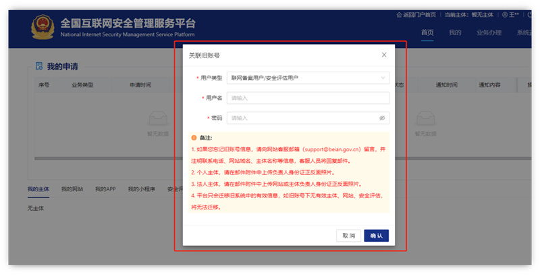
Task: Select the 我的主体 tab
Action: tap(38, 189)
